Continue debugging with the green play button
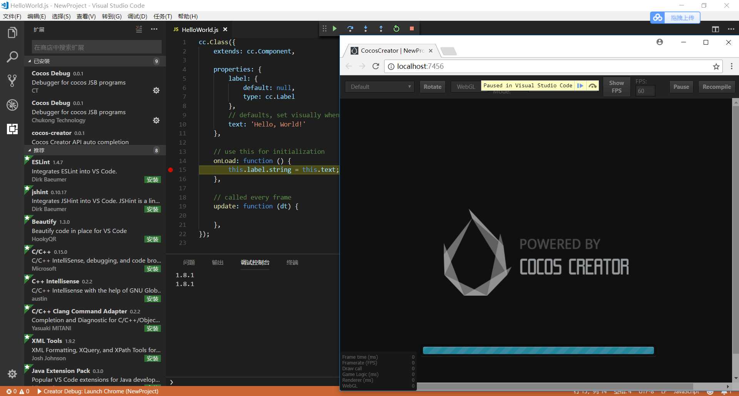 [334, 28]
